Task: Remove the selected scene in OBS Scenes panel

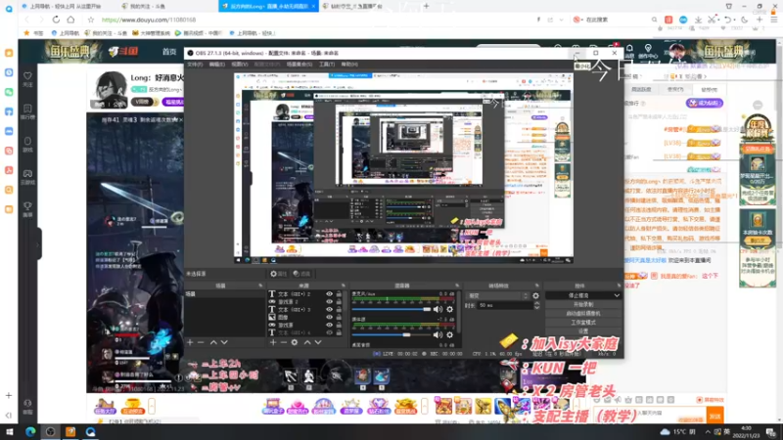Action: [x=201, y=343]
